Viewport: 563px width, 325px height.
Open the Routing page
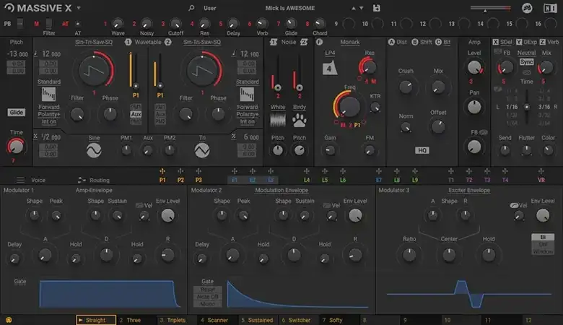[x=94, y=180]
